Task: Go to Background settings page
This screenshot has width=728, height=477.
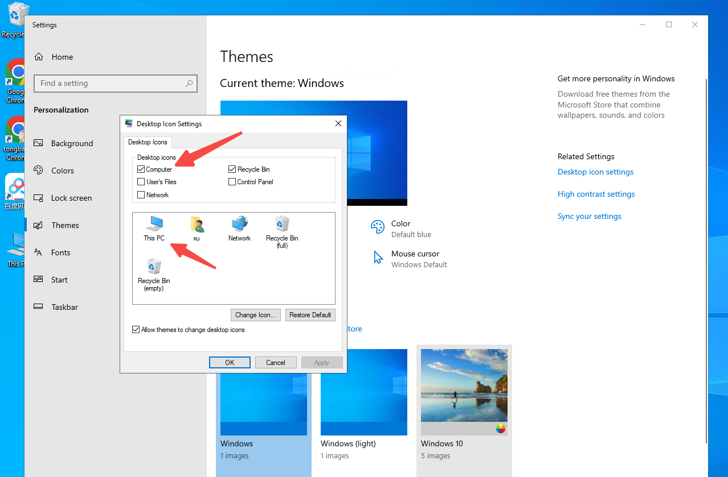Action: 72,143
